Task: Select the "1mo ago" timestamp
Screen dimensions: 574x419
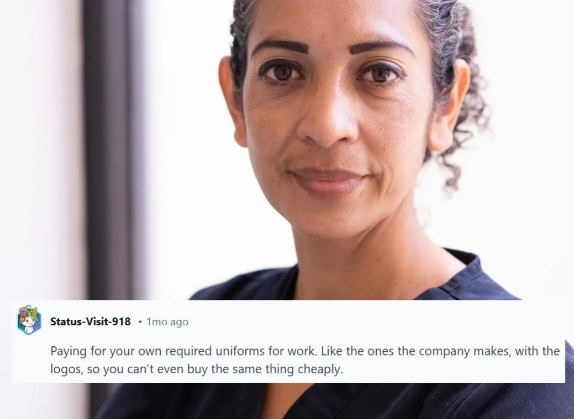Action: [167, 322]
